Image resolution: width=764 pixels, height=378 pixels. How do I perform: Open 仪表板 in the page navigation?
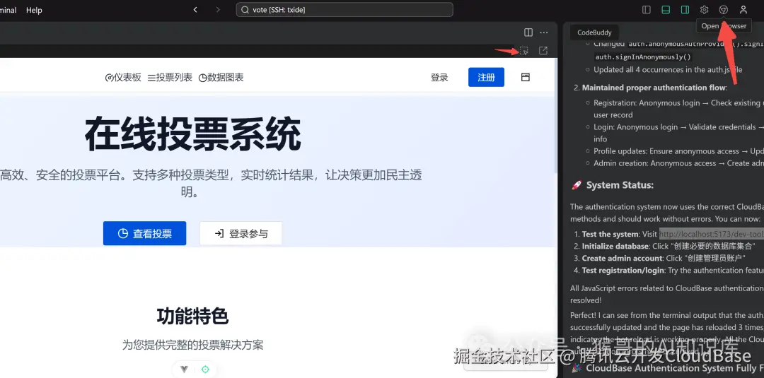tap(123, 77)
